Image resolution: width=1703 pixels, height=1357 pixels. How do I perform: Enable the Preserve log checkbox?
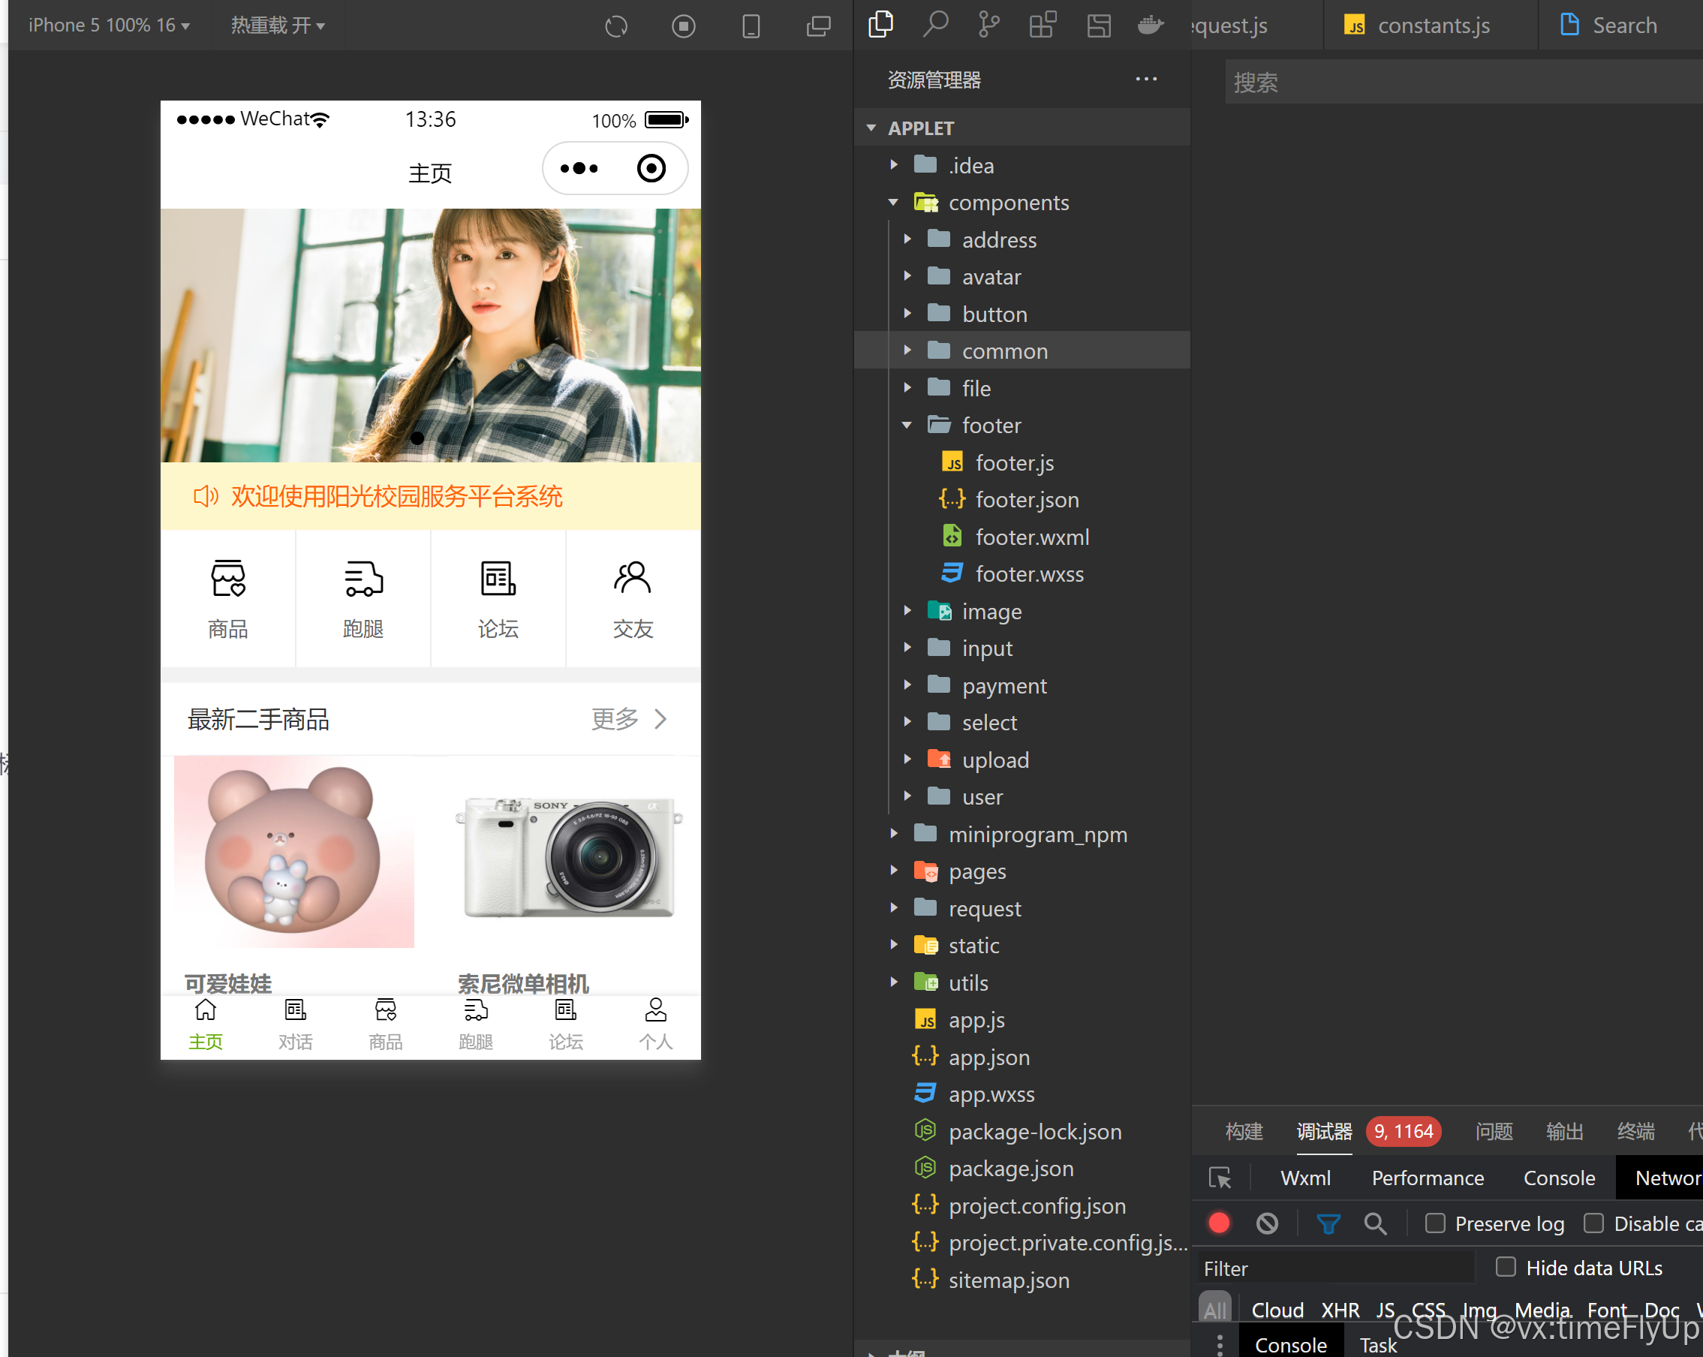click(x=1435, y=1223)
